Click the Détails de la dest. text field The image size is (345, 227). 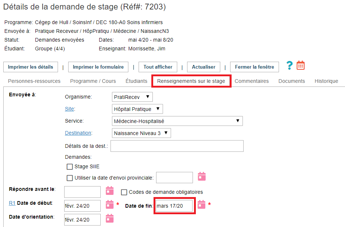[177, 146]
